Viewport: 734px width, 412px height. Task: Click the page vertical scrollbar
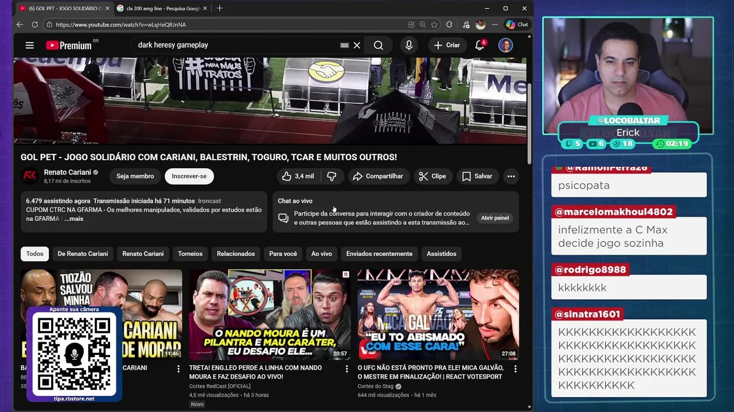coord(530,123)
